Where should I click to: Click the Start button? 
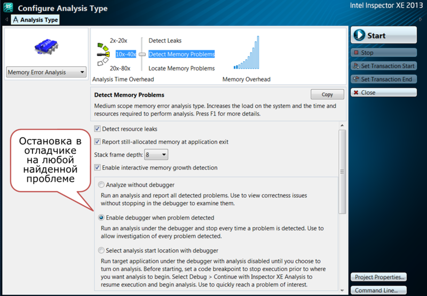click(384, 35)
